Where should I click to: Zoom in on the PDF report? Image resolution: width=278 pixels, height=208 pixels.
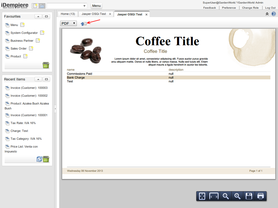[x=237, y=196]
